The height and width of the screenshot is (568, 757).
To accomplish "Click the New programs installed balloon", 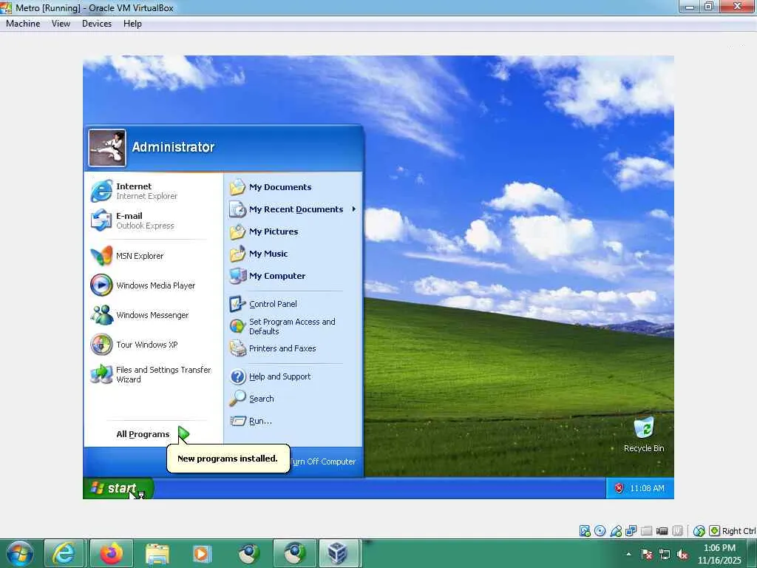I will point(228,459).
